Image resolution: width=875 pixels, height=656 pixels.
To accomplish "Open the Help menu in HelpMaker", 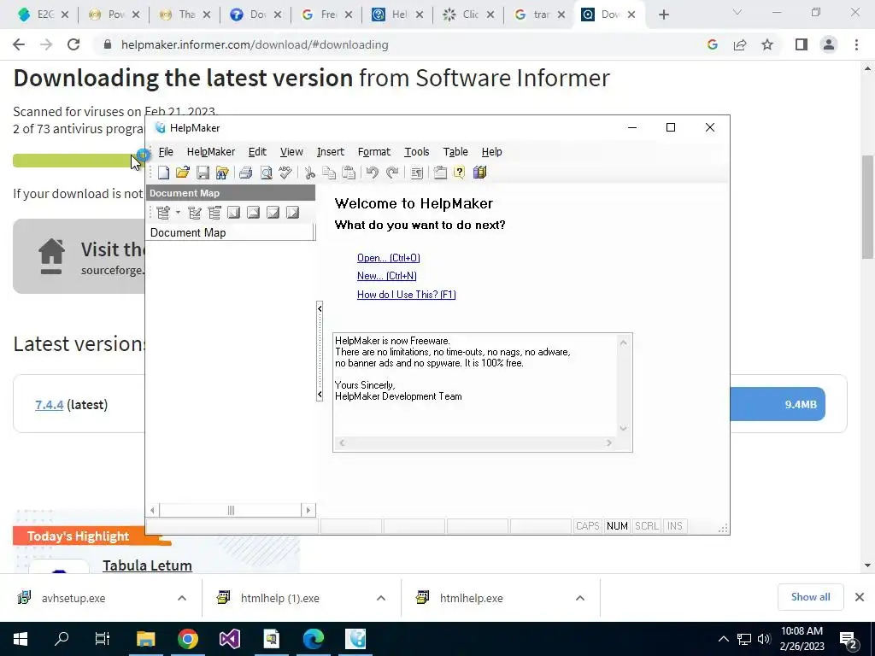I will (x=491, y=152).
